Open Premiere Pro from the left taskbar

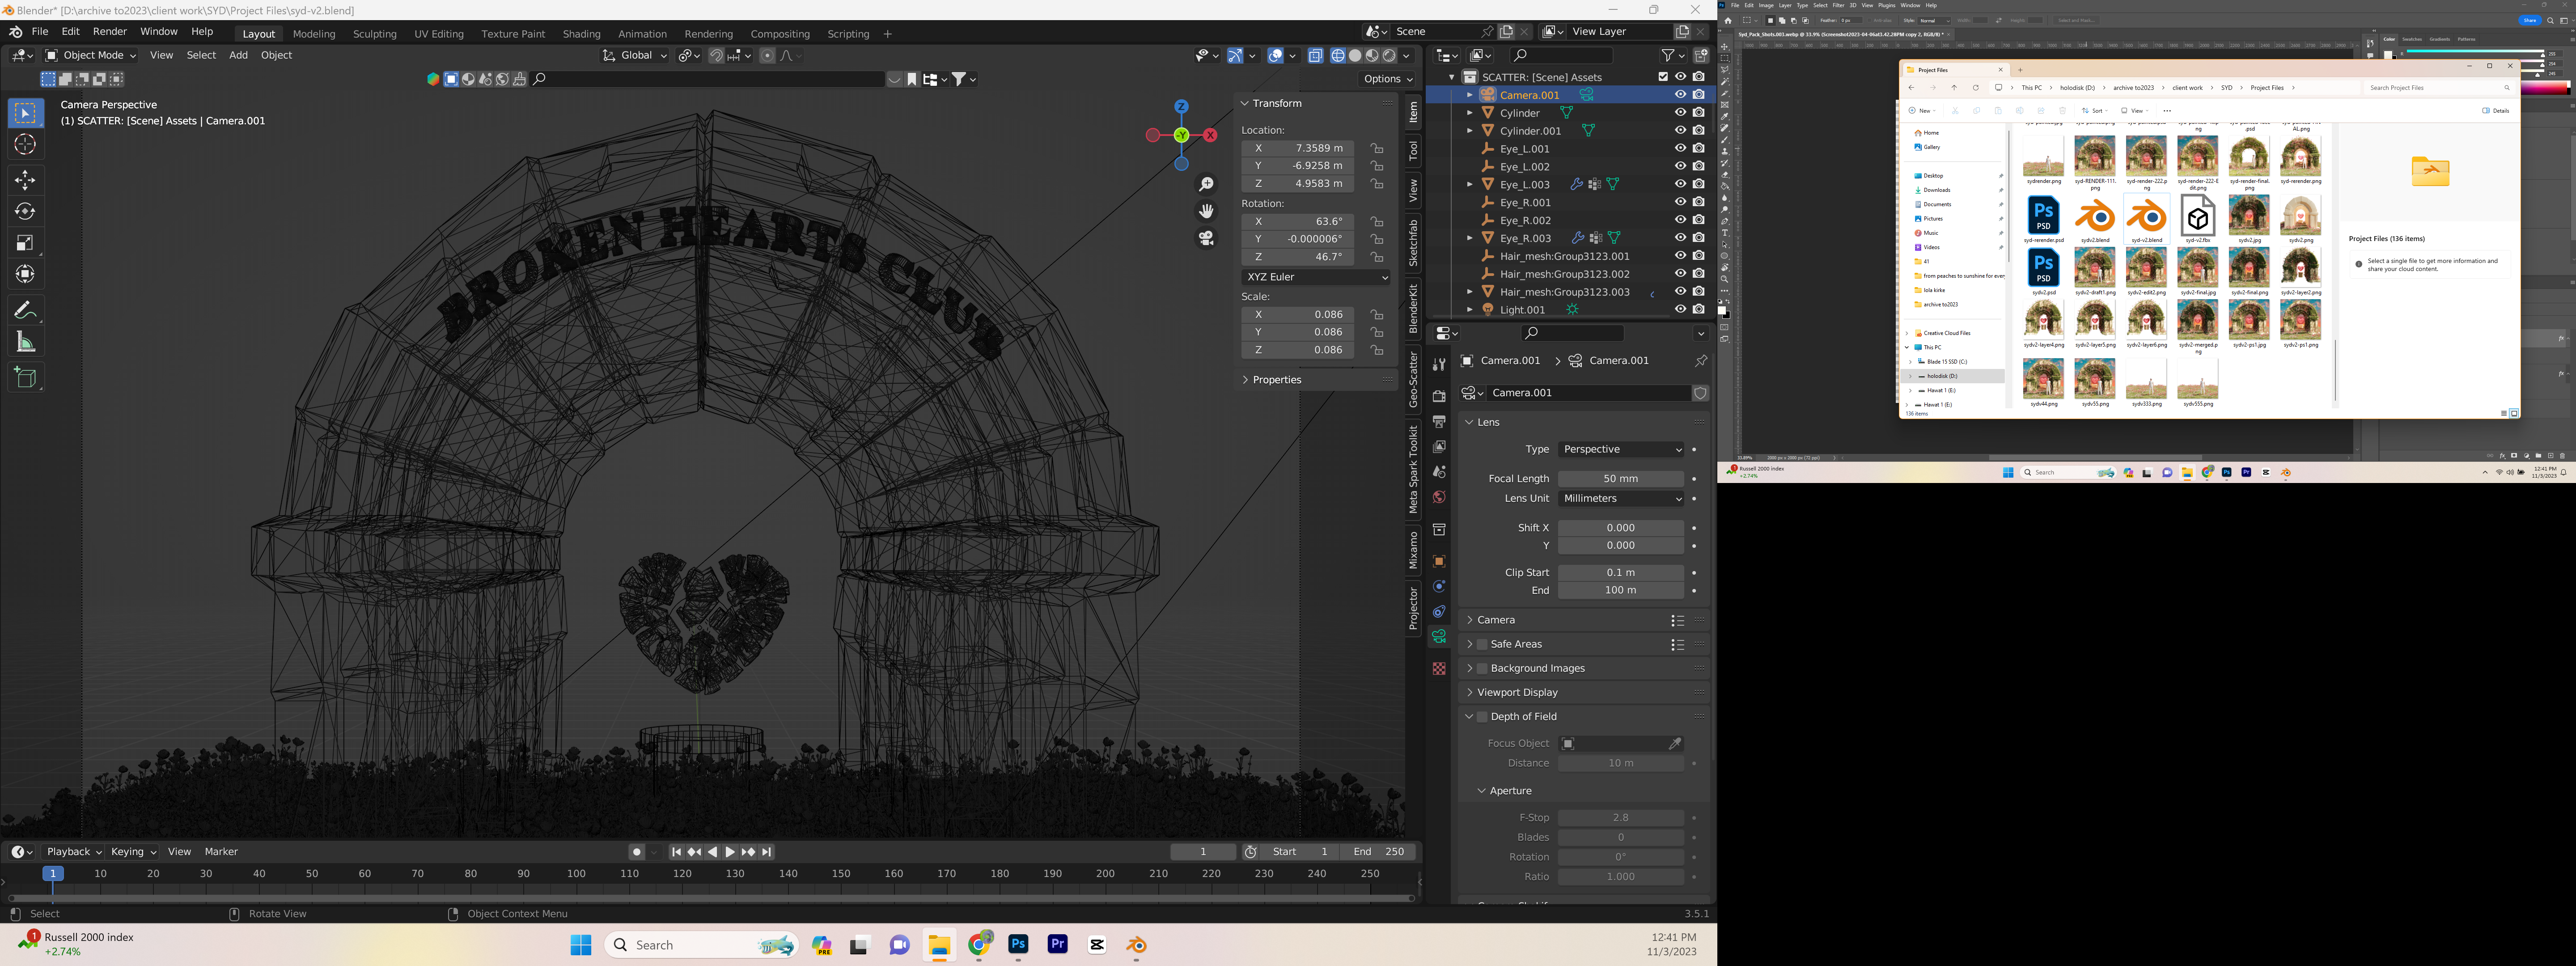pyautogui.click(x=1057, y=945)
